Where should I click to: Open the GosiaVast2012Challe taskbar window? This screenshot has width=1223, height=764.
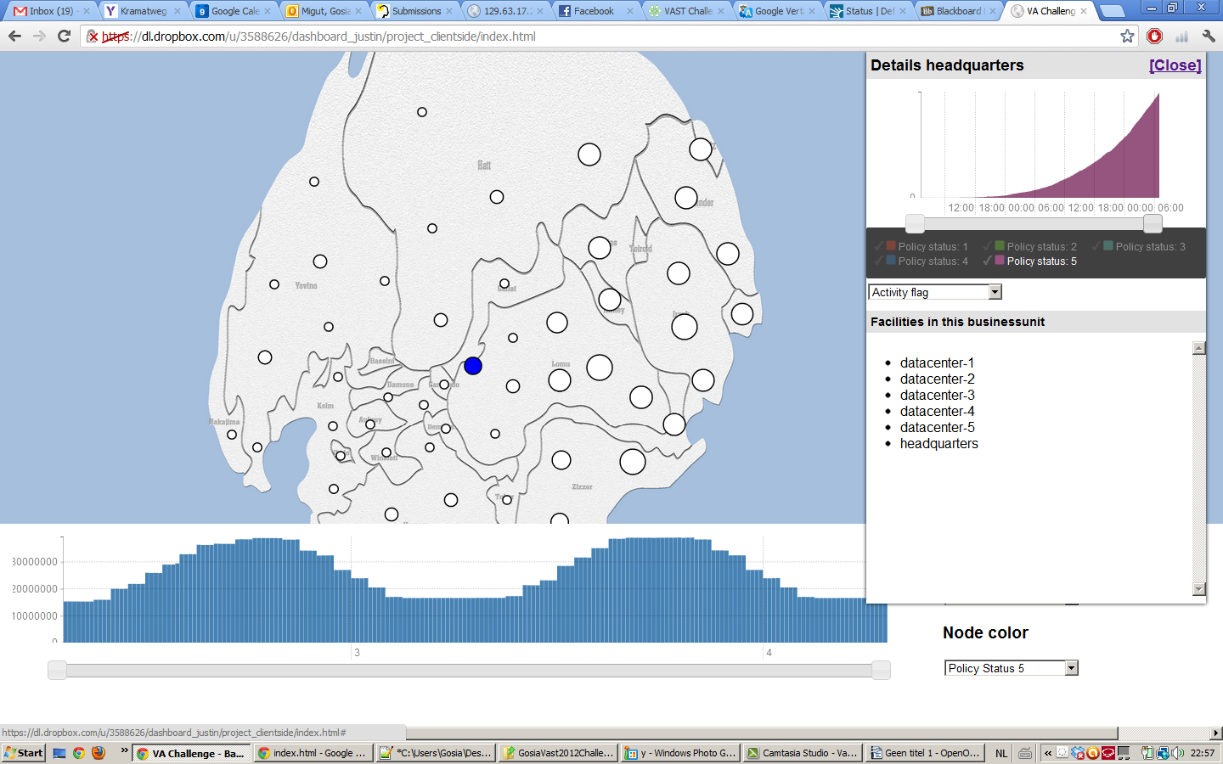coord(558,753)
